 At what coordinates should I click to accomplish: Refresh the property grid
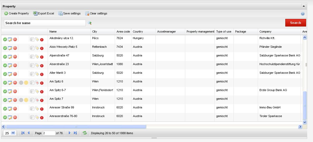pyautogui.click(x=85, y=133)
